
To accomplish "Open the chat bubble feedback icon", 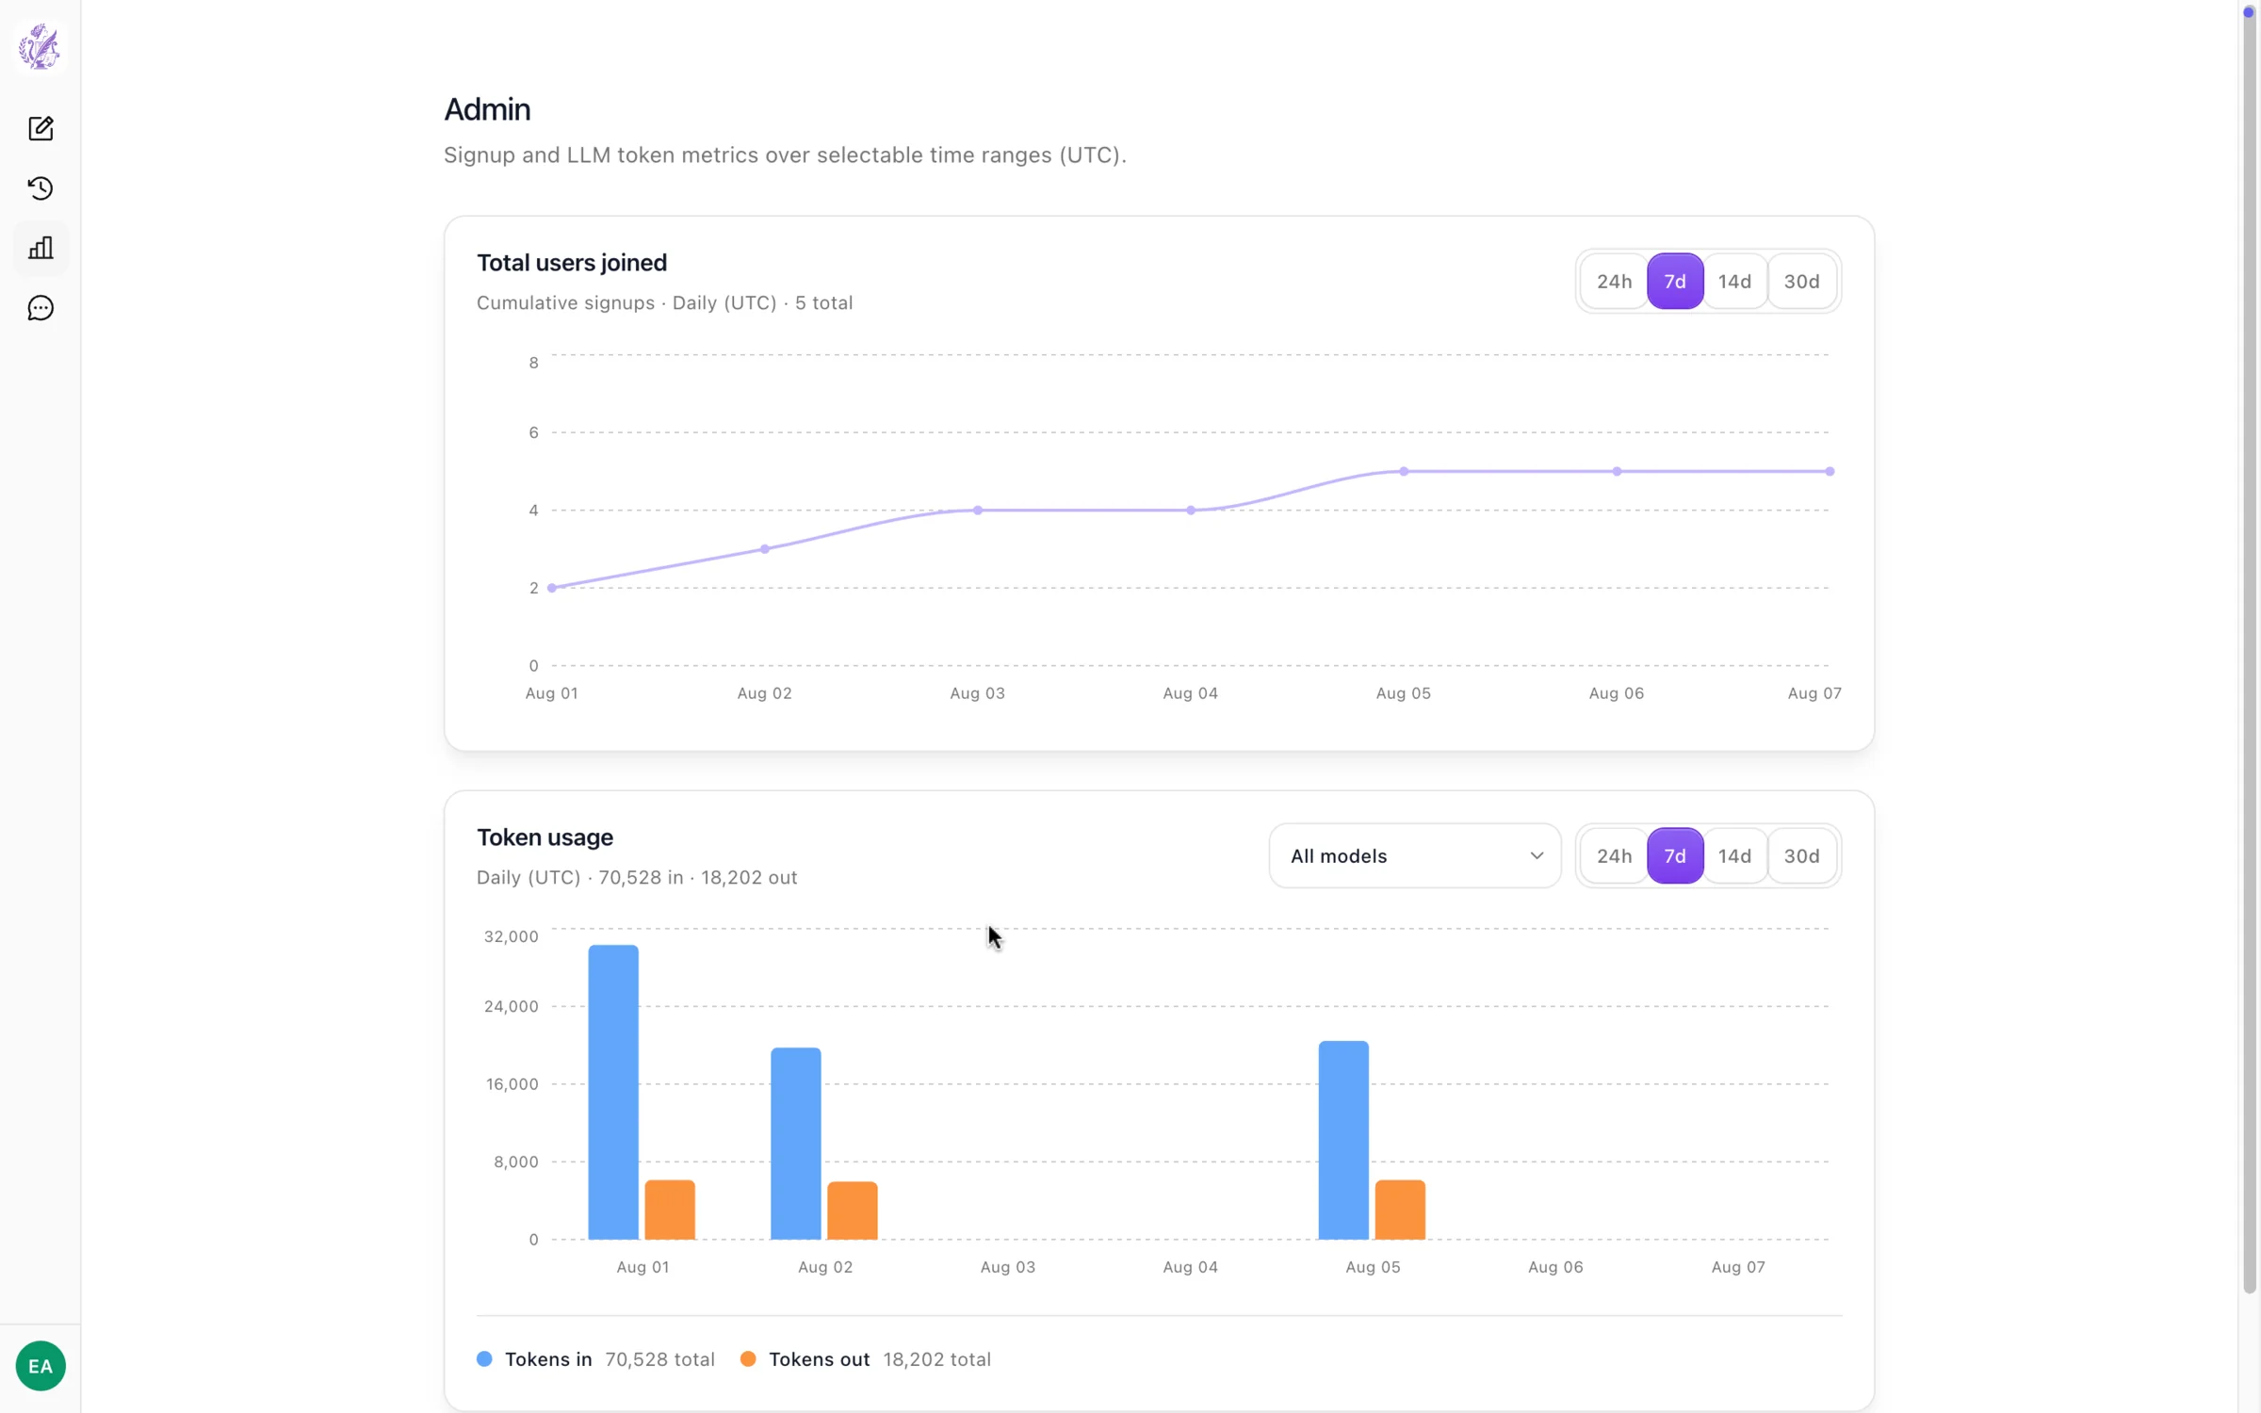I will tap(41, 308).
